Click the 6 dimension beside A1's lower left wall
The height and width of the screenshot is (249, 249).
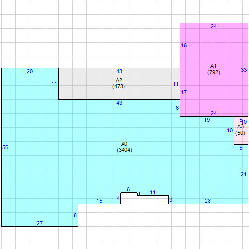coord(177,108)
